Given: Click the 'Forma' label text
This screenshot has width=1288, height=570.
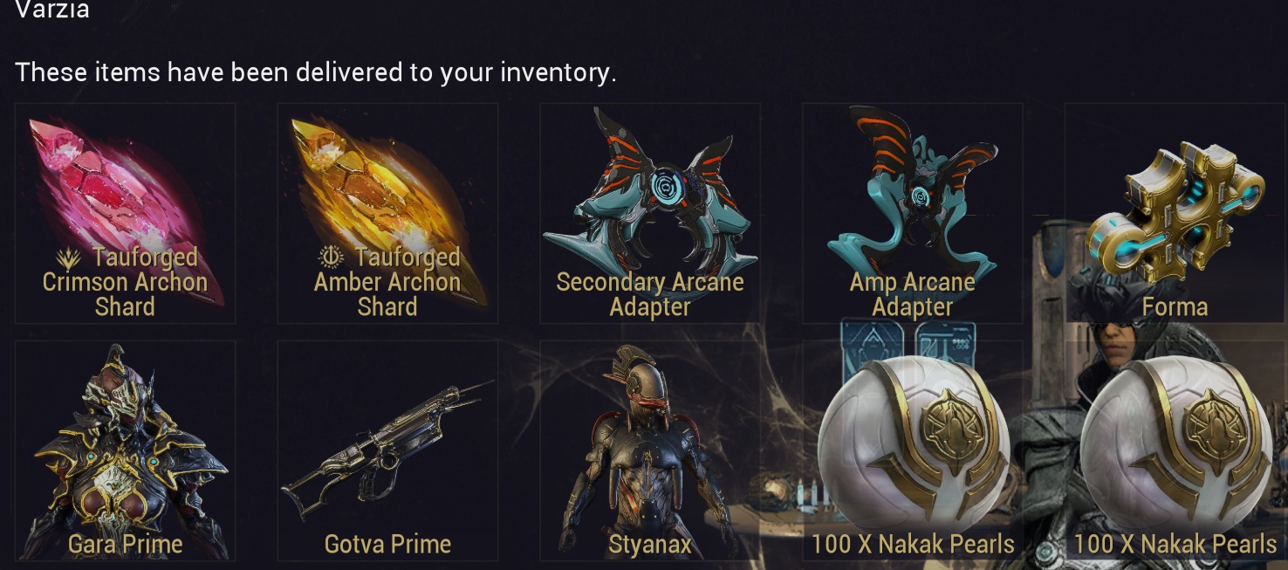Looking at the screenshot, I should pos(1175,307).
